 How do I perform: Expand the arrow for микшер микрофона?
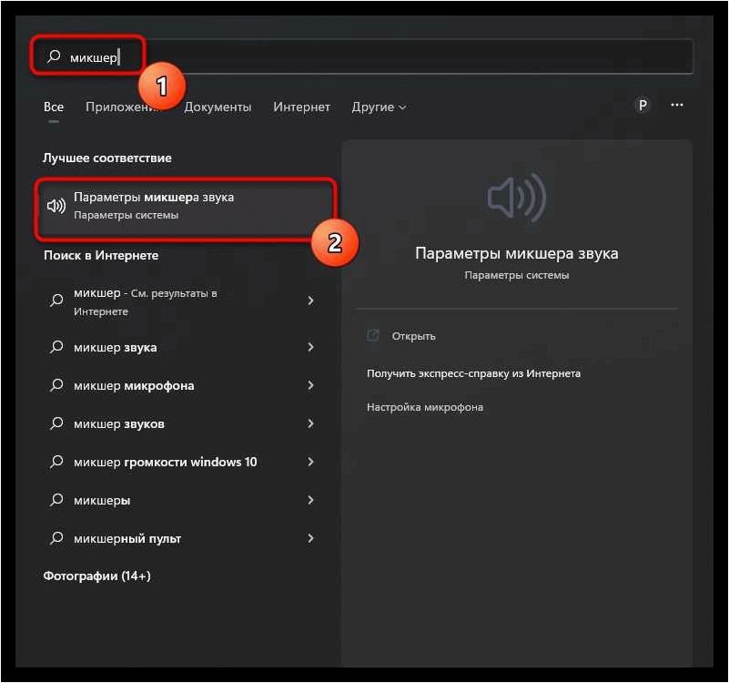(310, 385)
